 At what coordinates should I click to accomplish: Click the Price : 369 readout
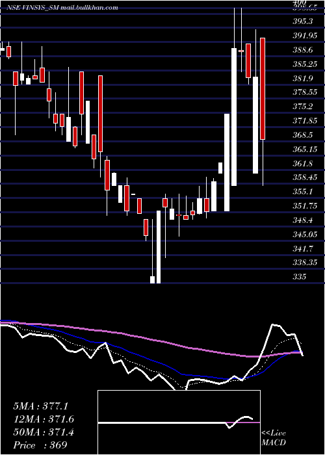tap(40, 445)
